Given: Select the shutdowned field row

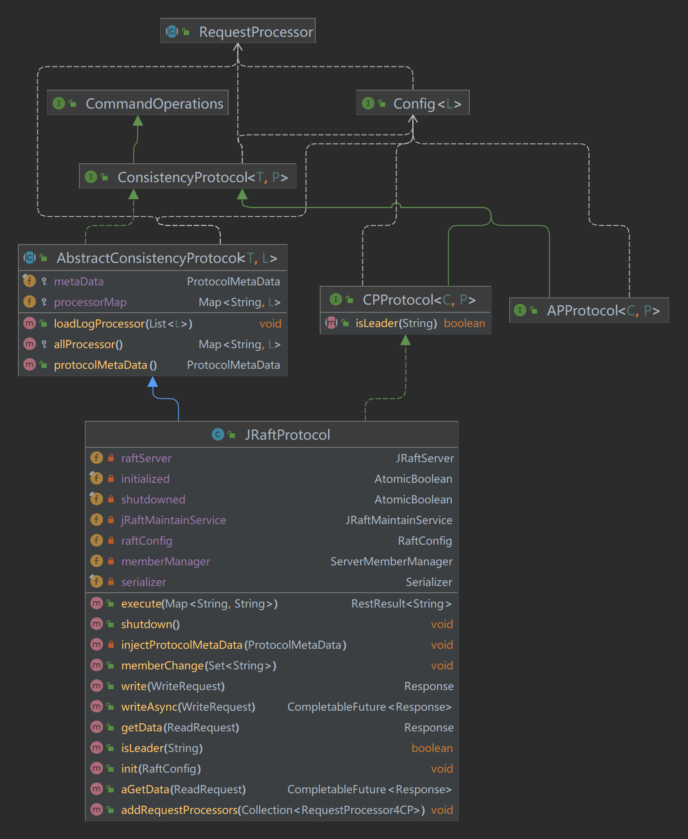Looking at the screenshot, I should click(272, 499).
